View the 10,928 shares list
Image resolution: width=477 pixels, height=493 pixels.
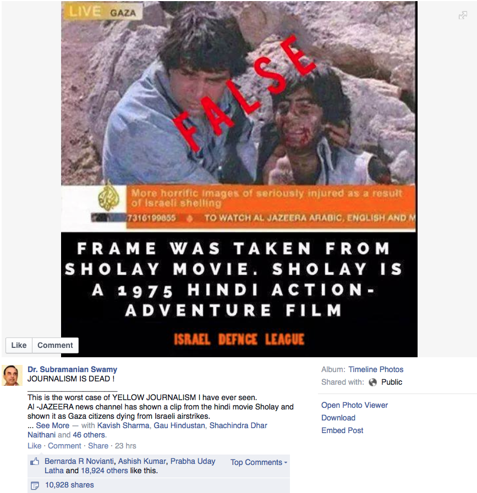click(69, 485)
